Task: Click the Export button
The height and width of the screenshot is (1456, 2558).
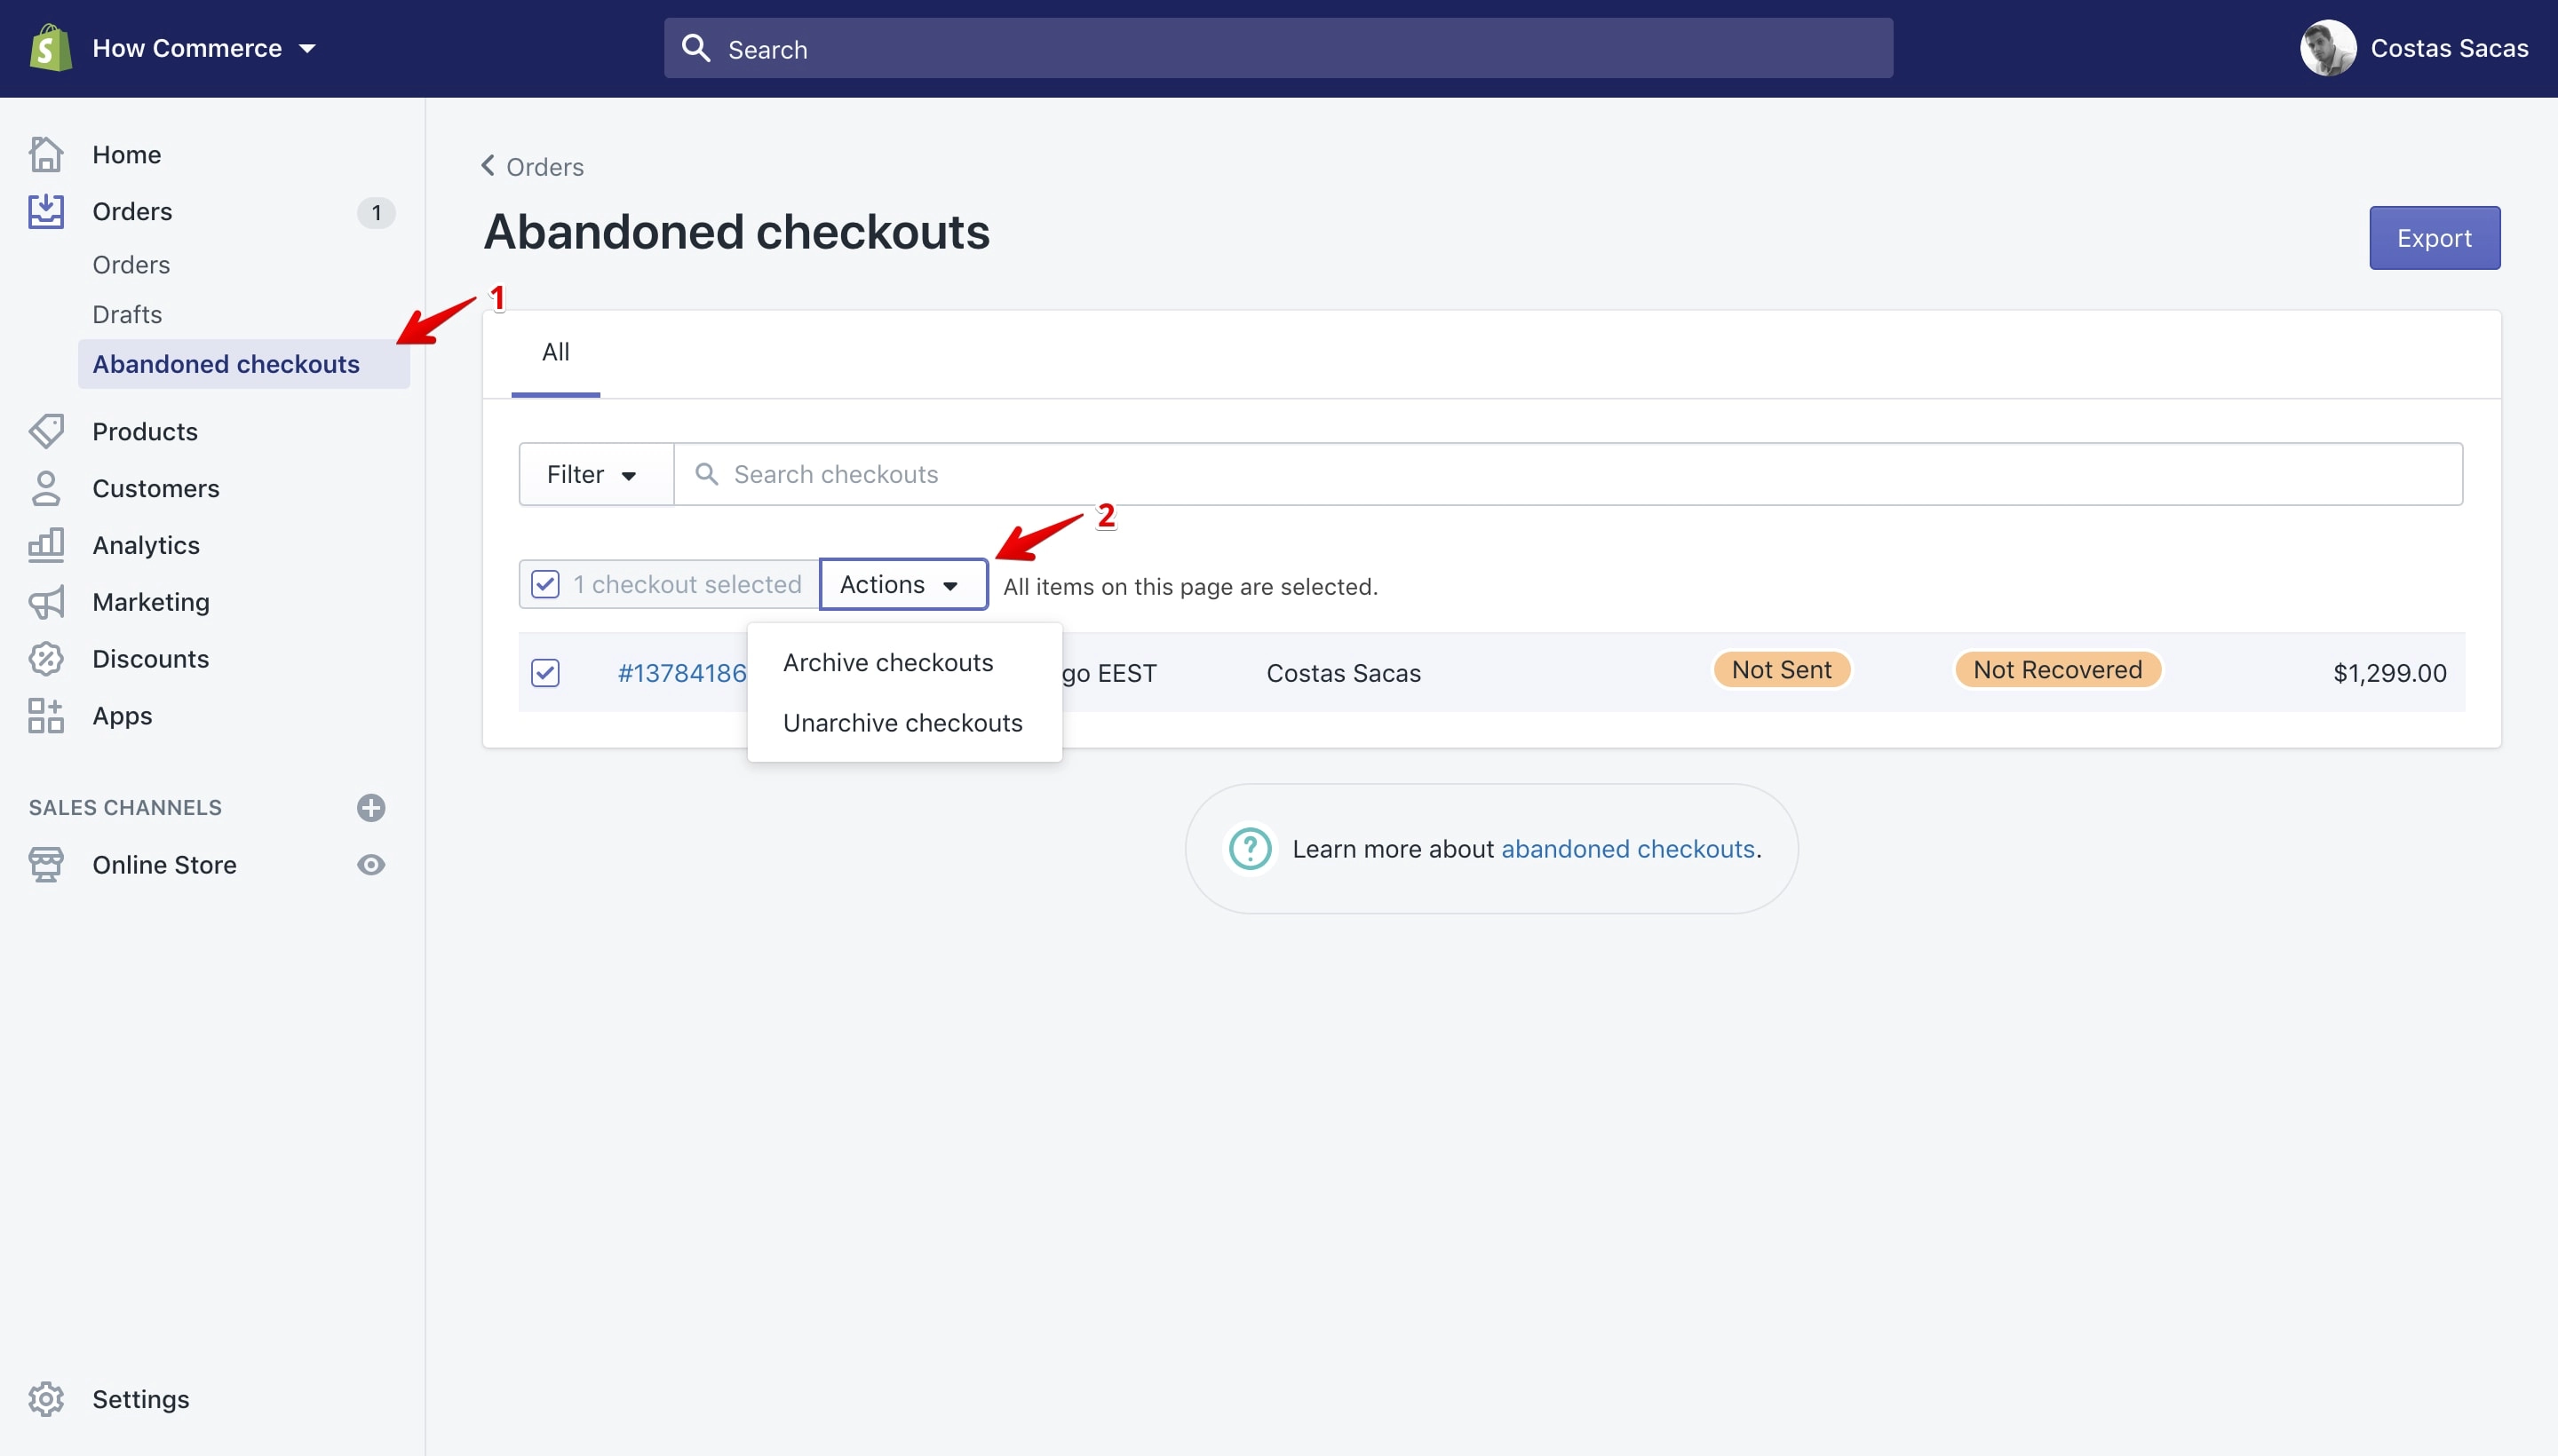Action: [2434, 238]
